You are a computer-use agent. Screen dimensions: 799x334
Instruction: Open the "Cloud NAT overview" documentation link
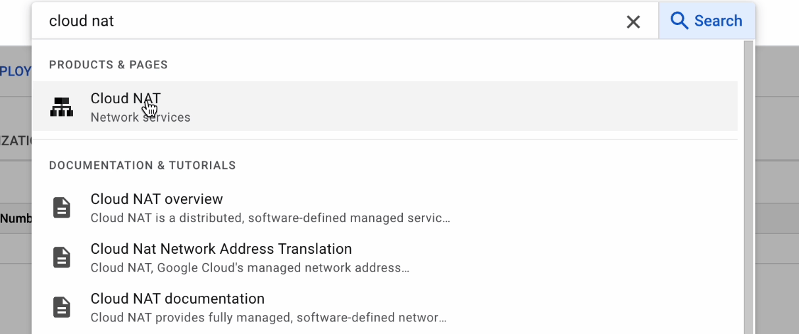[157, 199]
